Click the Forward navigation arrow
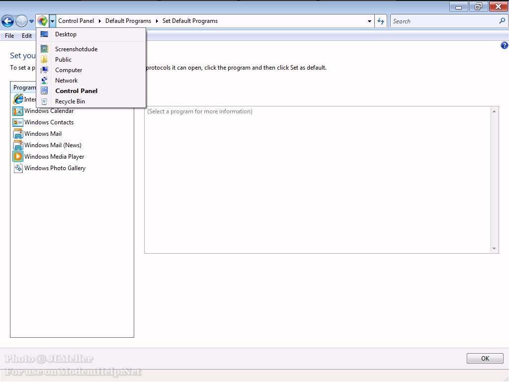Image resolution: width=509 pixels, height=382 pixels. click(x=21, y=21)
